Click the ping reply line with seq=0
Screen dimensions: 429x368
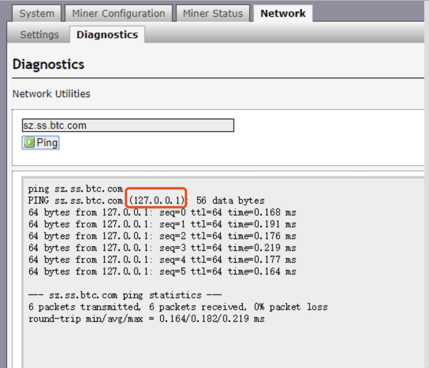[162, 212]
